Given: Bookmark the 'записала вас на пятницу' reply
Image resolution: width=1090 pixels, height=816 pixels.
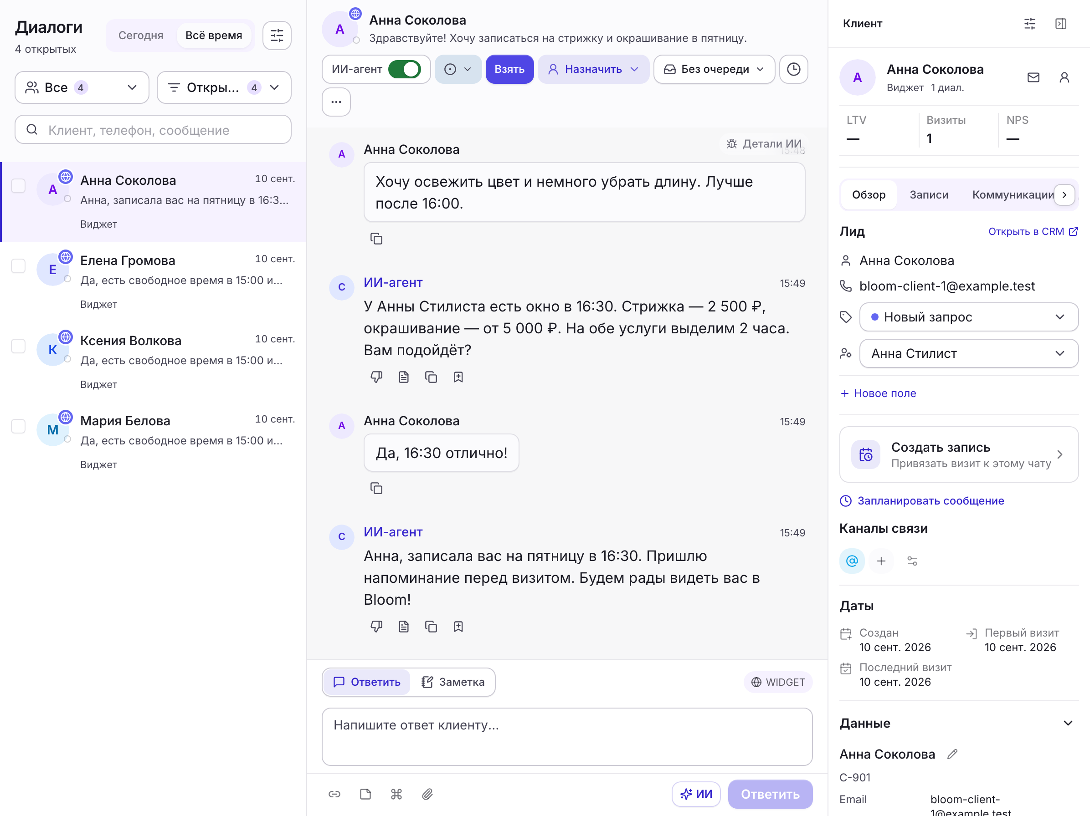Looking at the screenshot, I should click(x=458, y=627).
